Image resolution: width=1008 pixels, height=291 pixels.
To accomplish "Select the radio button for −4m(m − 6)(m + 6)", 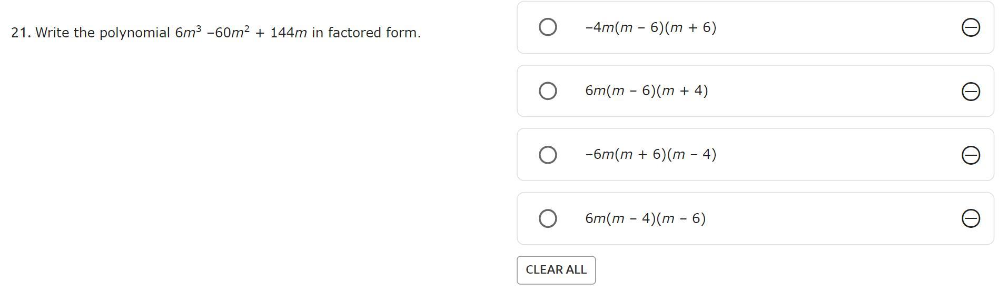I will (x=548, y=27).
